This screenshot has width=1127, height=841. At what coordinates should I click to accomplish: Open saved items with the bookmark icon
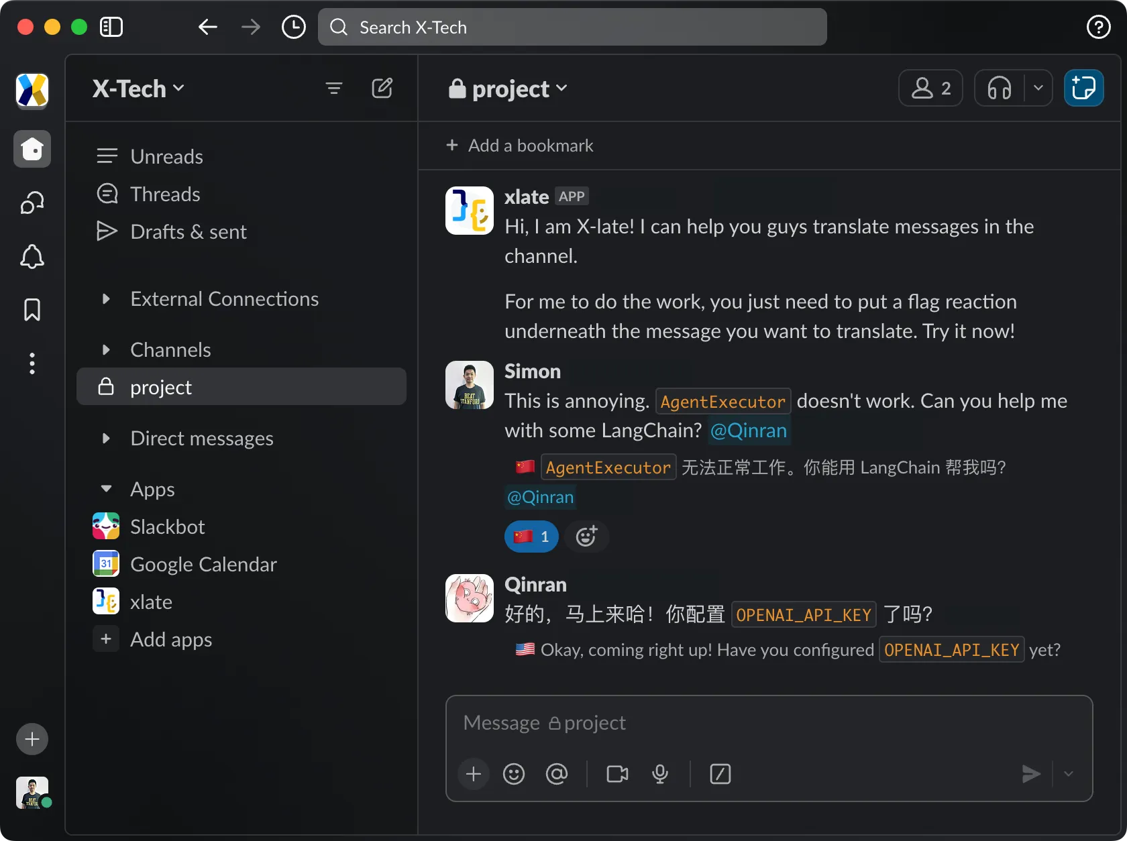(32, 309)
